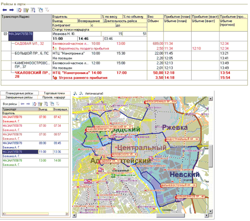Click the trips list horizontal scrollbar right arrow
The width and height of the screenshot is (250, 221).
(x=67, y=214)
